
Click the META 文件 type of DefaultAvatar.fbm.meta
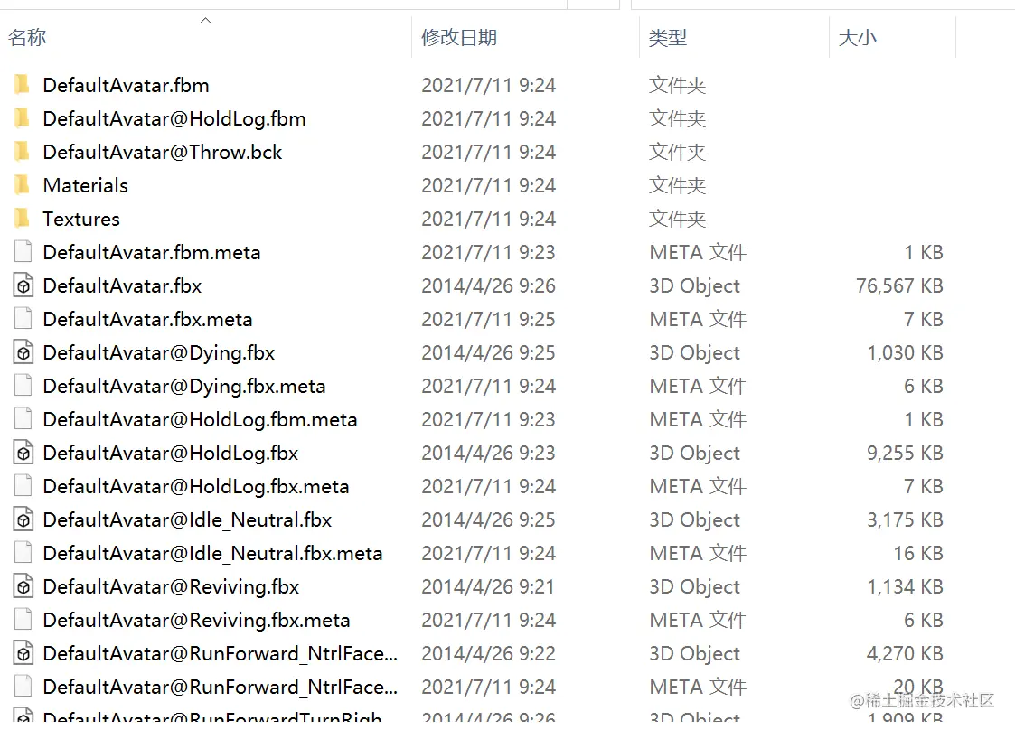pos(698,252)
